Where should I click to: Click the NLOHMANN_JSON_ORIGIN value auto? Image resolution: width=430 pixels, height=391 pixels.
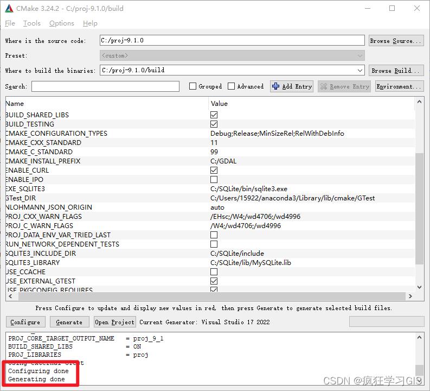(217, 207)
